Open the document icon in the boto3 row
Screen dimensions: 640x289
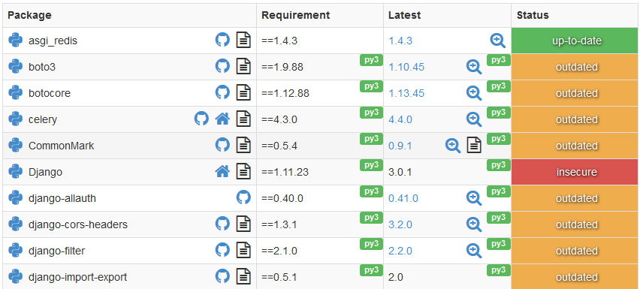[x=243, y=67]
